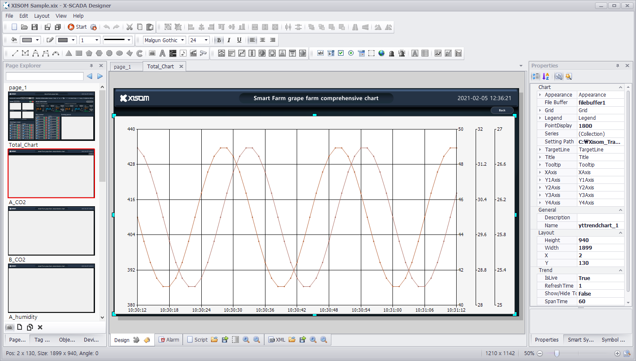
Task: Insert a pie chart object
Action: click(x=262, y=53)
